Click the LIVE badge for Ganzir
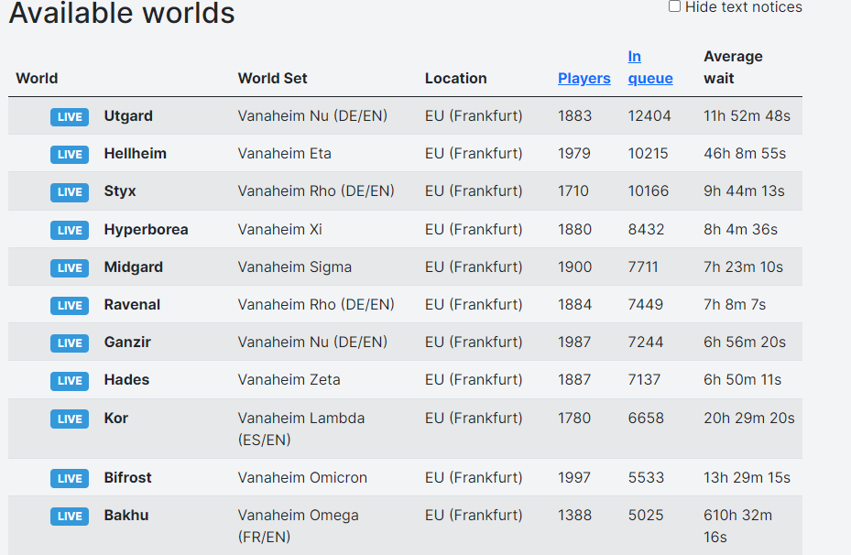This screenshot has height=555, width=851. click(x=70, y=343)
